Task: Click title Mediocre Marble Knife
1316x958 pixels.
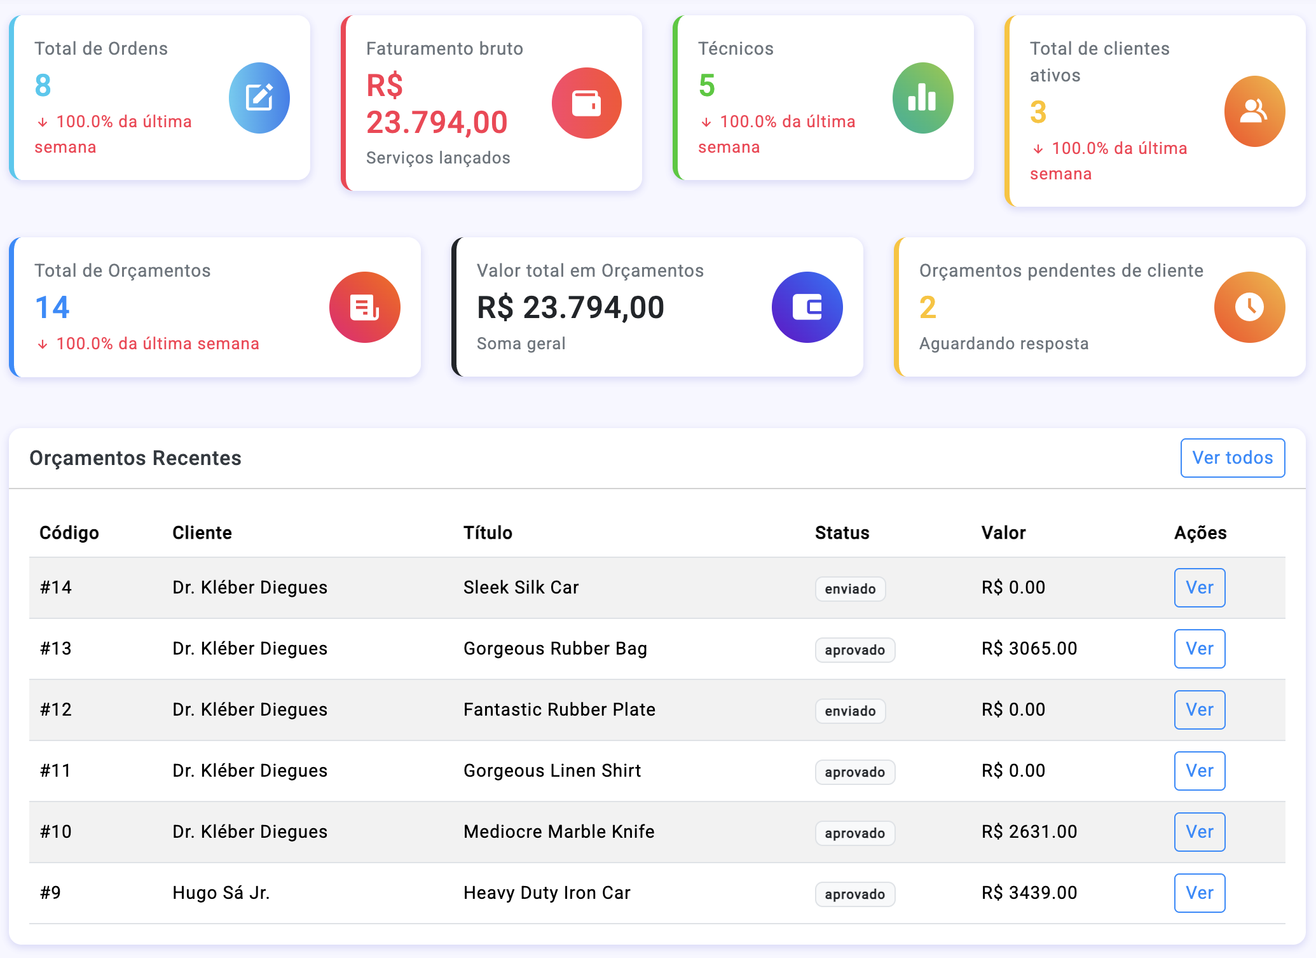Action: (x=559, y=831)
